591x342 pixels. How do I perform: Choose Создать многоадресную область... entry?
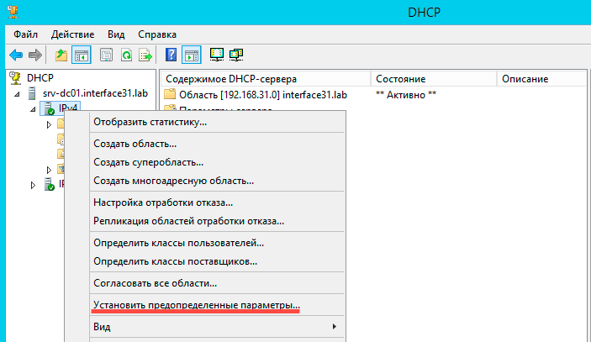217,181
